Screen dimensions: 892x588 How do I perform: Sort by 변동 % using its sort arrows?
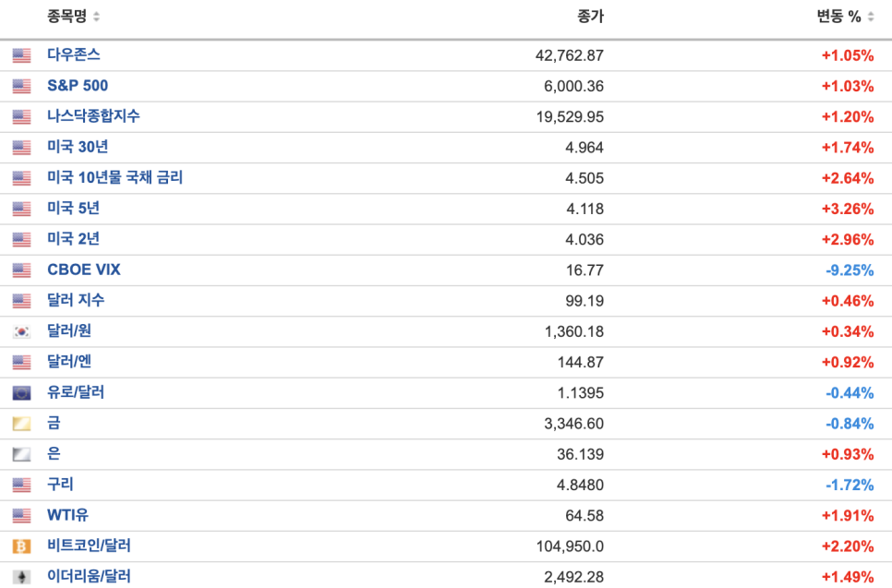pyautogui.click(x=871, y=17)
